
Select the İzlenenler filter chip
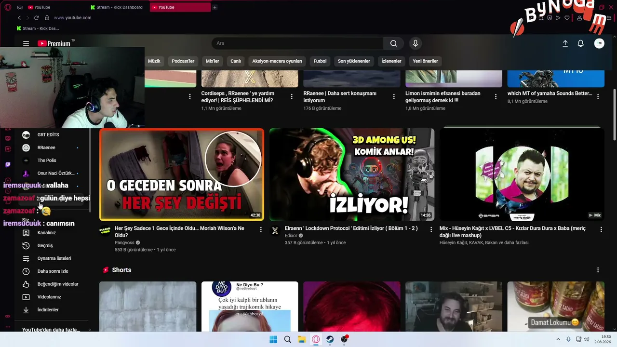pos(391,61)
